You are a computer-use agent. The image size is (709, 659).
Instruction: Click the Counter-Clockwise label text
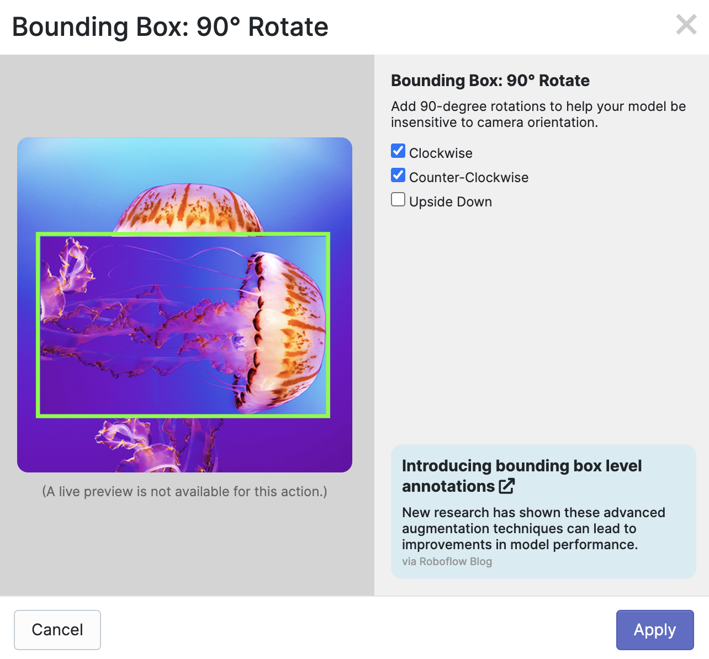coord(469,178)
